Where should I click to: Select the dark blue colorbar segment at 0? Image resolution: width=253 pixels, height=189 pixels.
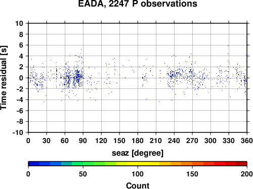[x=34, y=164]
